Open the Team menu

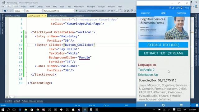tap(48, 7)
